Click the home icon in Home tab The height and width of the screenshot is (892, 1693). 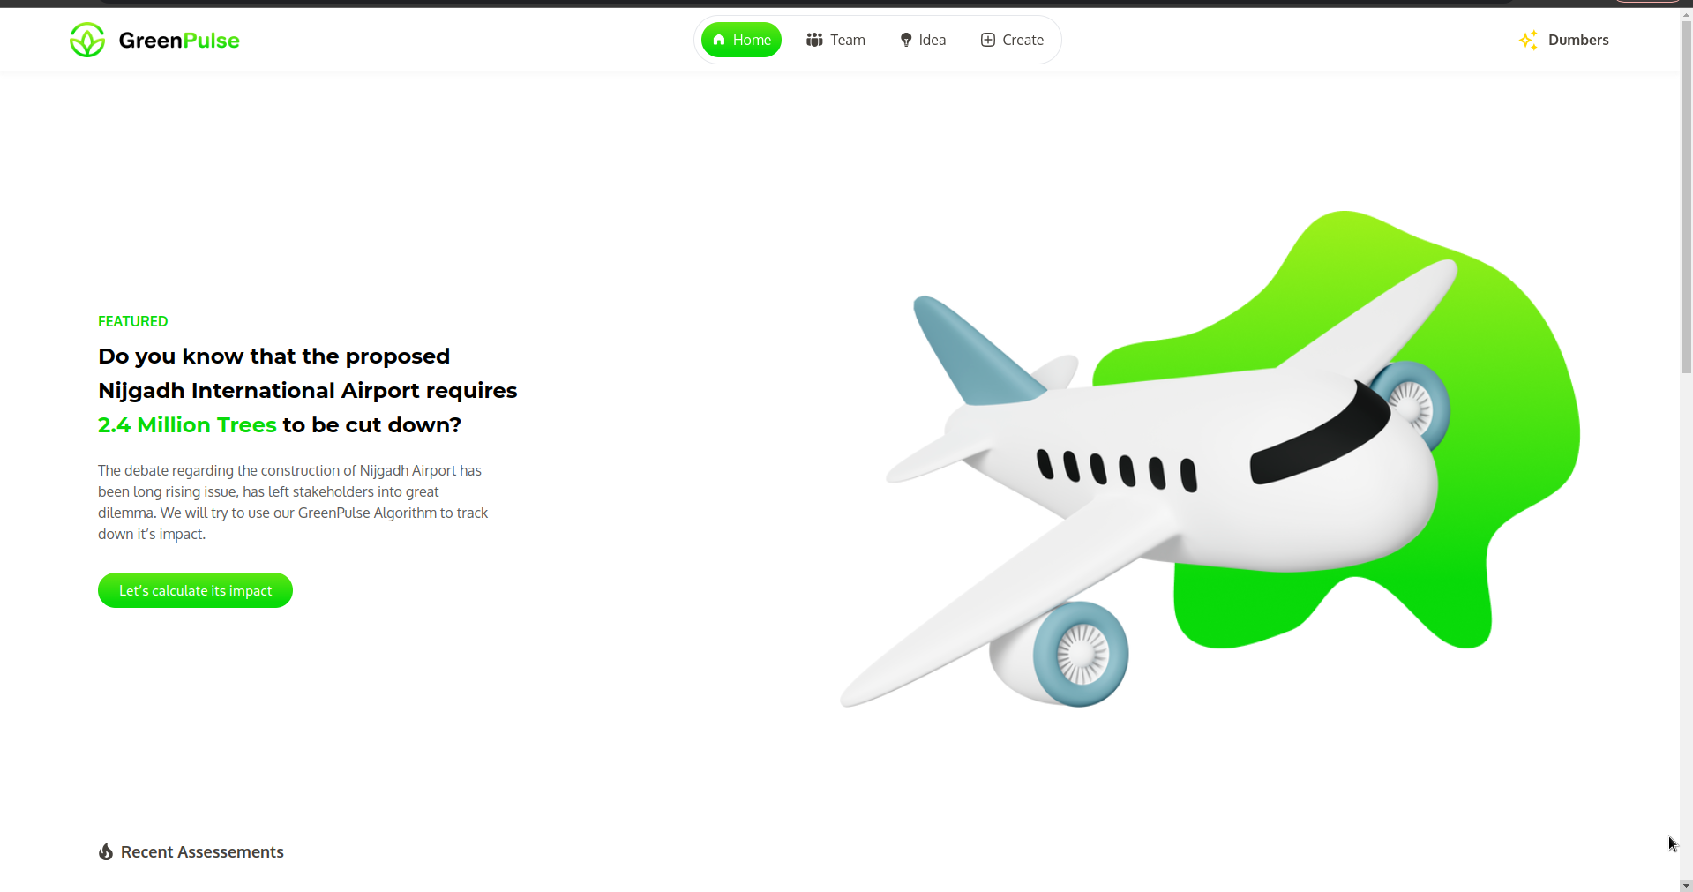pos(719,40)
